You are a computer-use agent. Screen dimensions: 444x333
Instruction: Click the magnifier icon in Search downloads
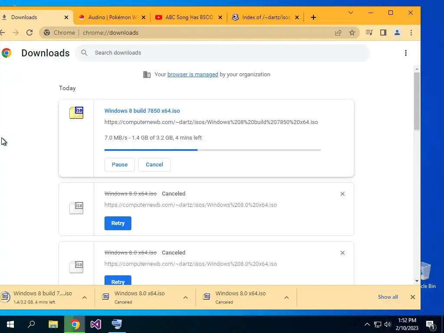click(84, 52)
